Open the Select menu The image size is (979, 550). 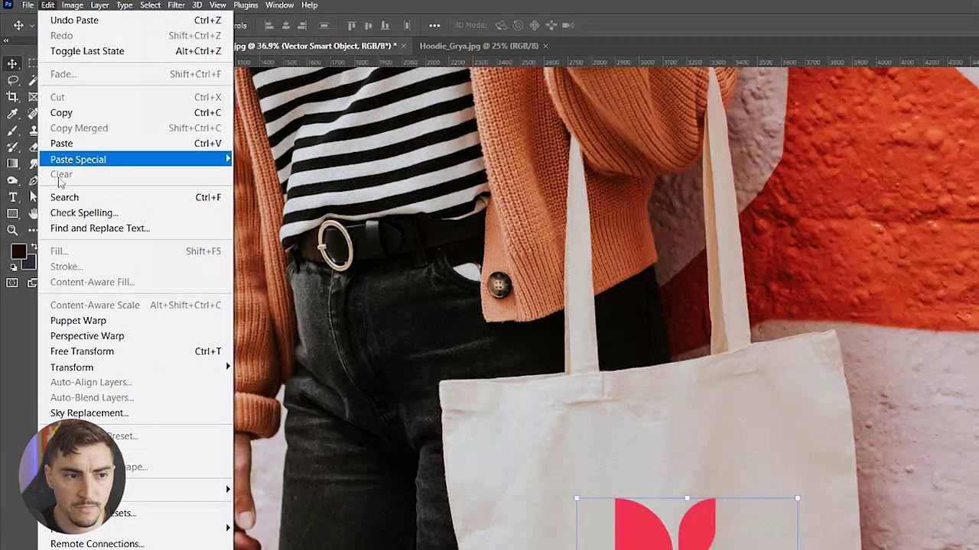(150, 5)
